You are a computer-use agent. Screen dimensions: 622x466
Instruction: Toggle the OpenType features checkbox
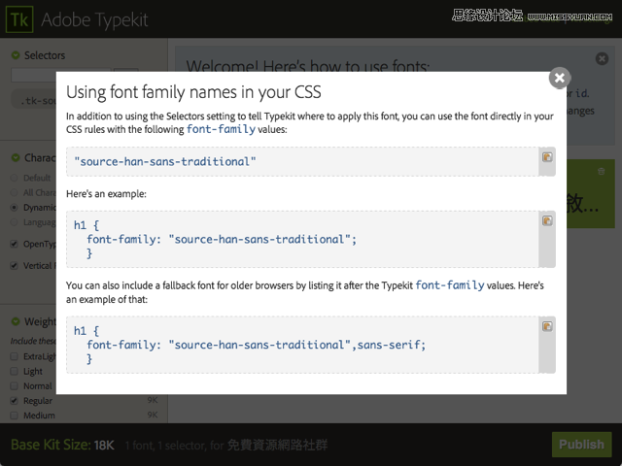click(15, 244)
